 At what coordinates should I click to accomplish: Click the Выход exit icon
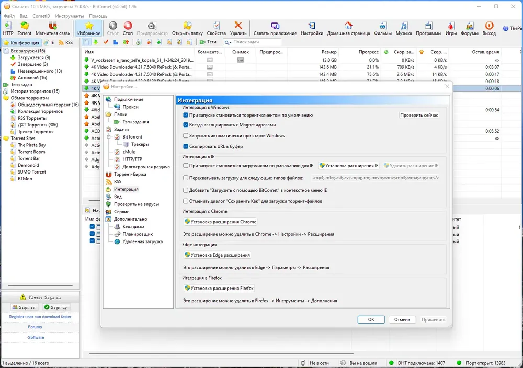(489, 28)
